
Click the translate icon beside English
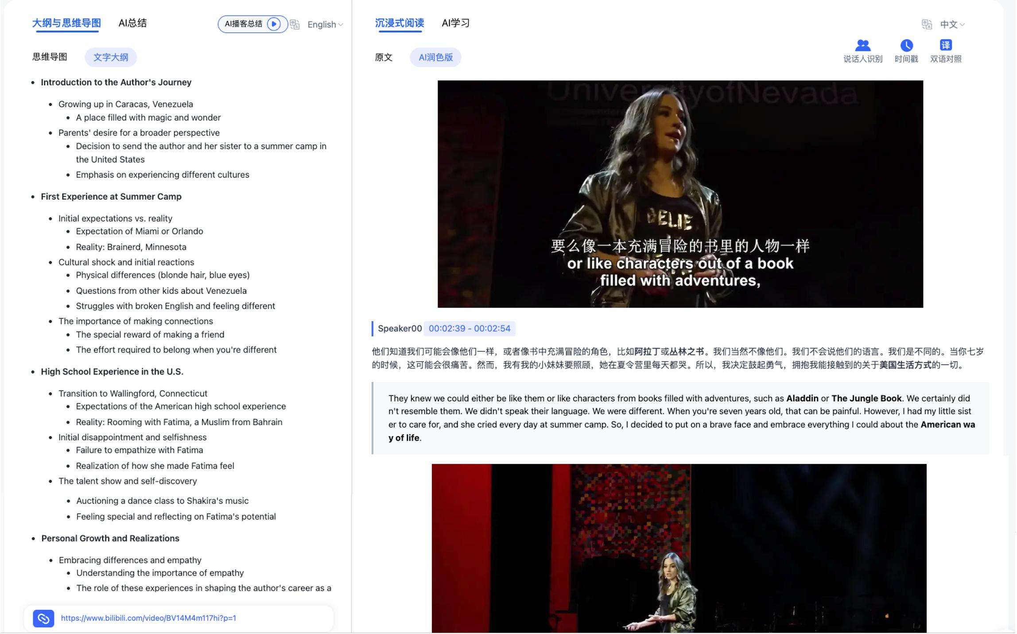295,24
